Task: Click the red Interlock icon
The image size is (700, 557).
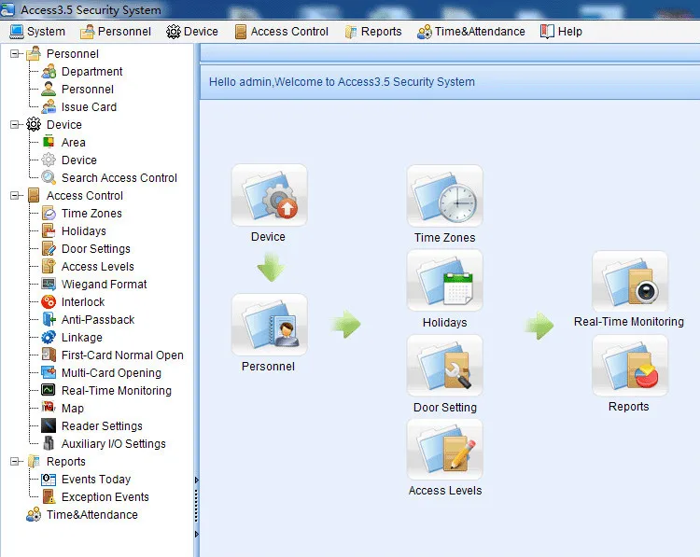Action: 49,301
